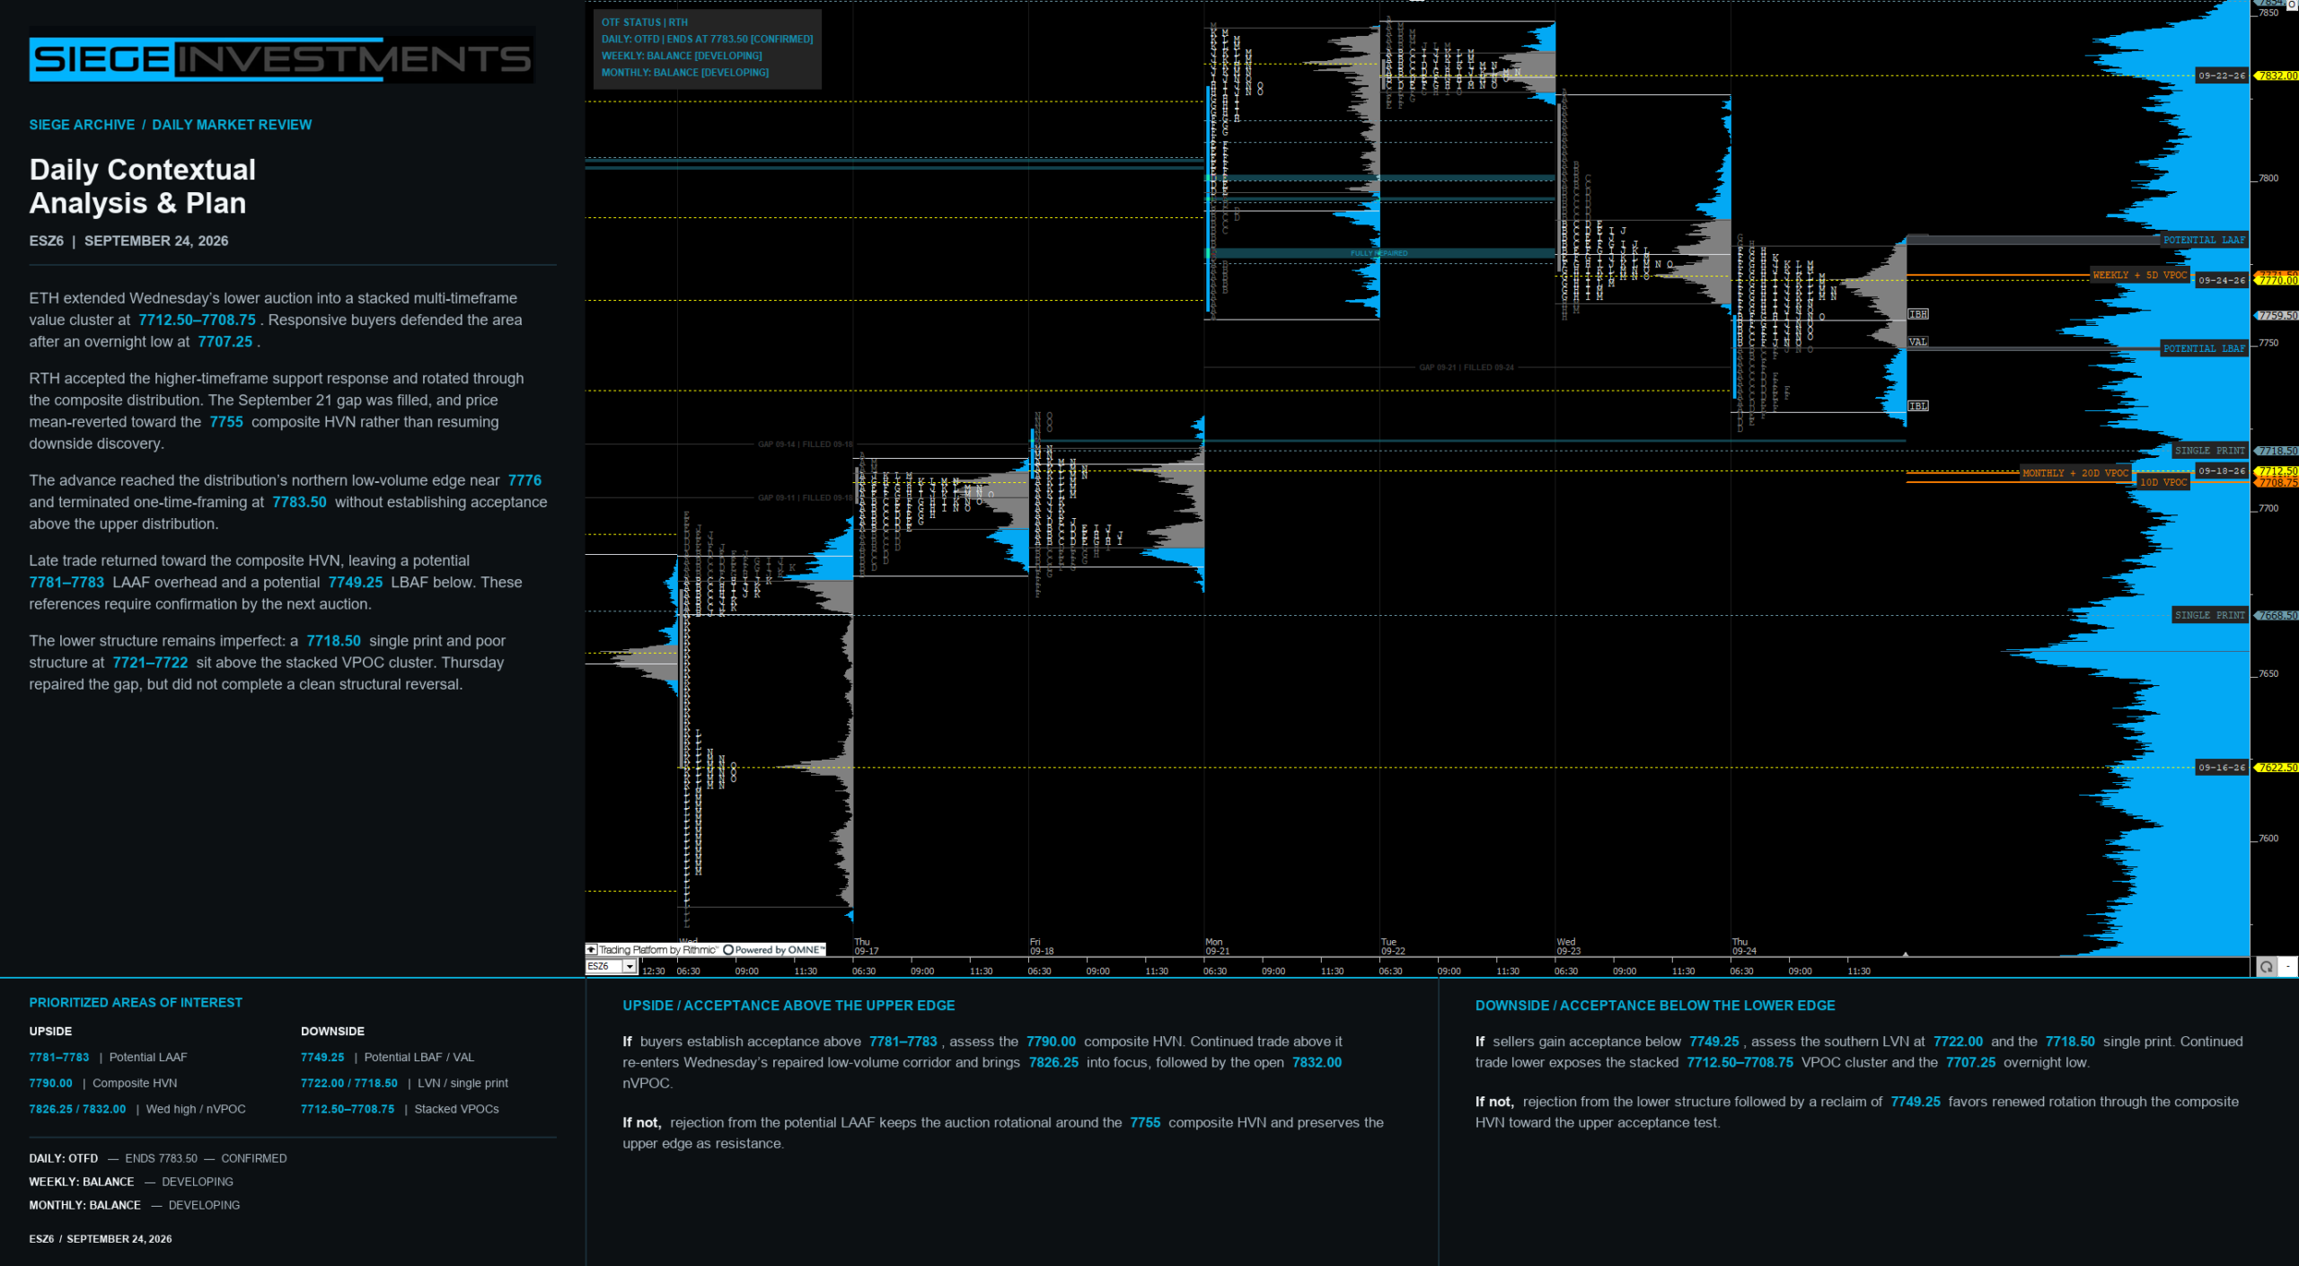Click the GAP 09-21 | FILLED 09-24 annotation
2299x1266 pixels.
pyautogui.click(x=1467, y=368)
